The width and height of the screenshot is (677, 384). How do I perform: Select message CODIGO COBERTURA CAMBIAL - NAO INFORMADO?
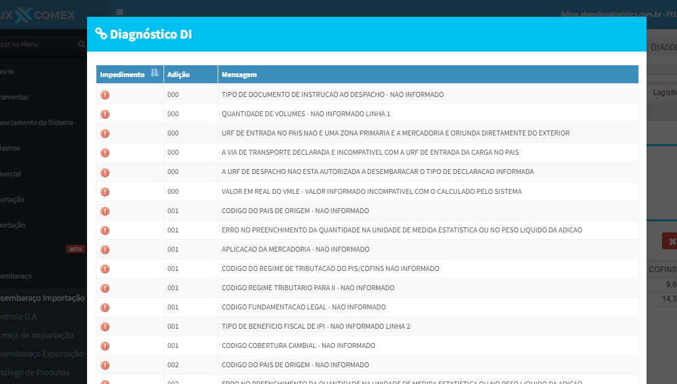pyautogui.click(x=298, y=345)
